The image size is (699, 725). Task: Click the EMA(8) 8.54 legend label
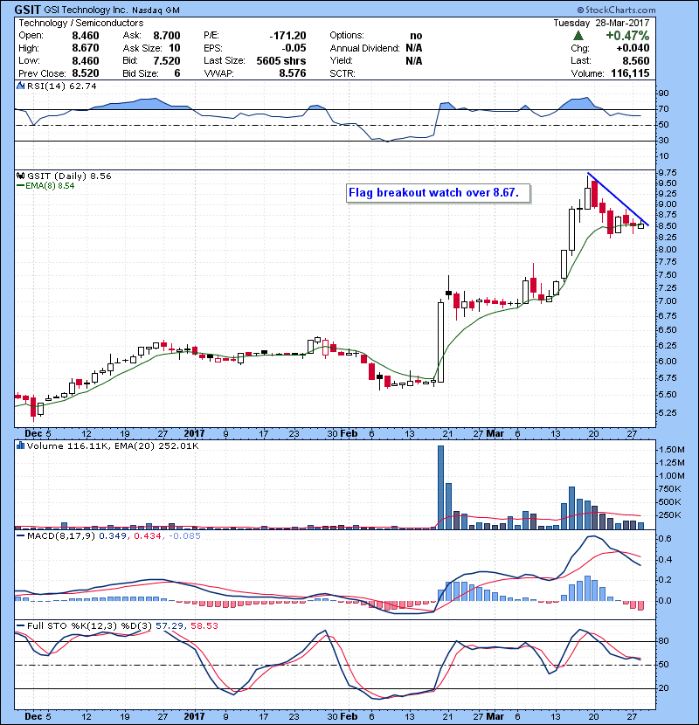(50, 186)
